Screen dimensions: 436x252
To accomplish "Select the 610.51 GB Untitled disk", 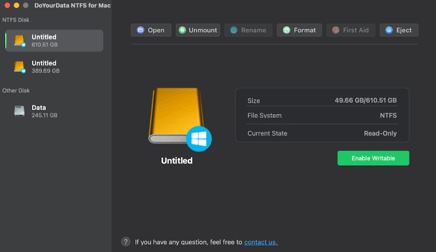I will pos(54,40).
